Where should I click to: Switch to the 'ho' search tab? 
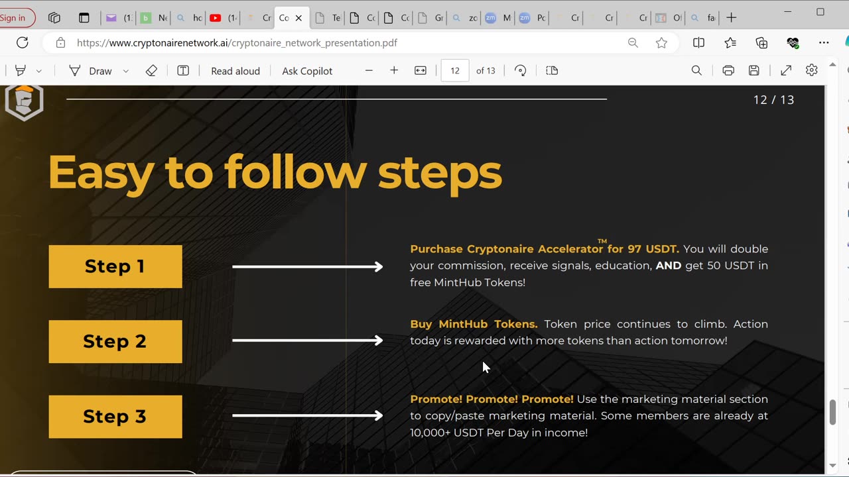coord(188,18)
